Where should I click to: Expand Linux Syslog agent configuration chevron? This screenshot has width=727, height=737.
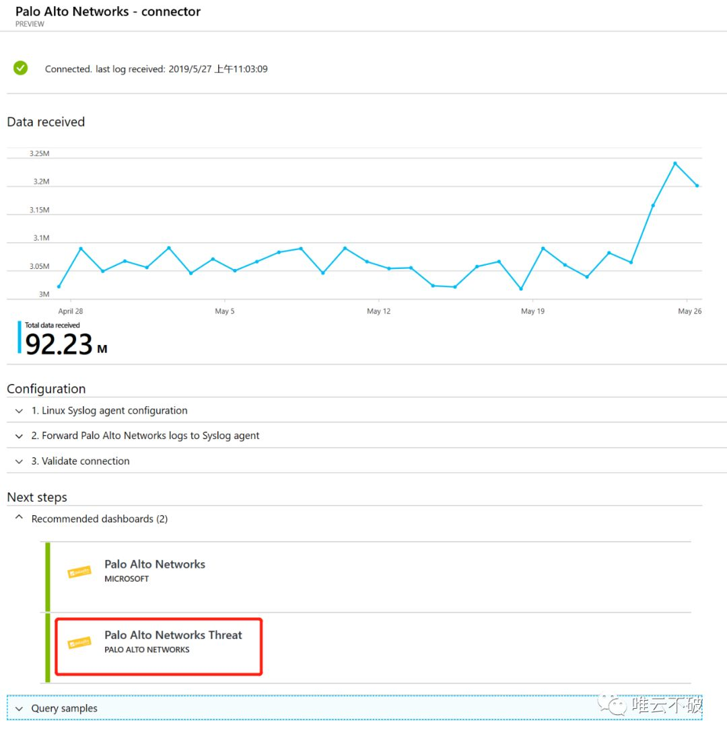click(x=19, y=411)
